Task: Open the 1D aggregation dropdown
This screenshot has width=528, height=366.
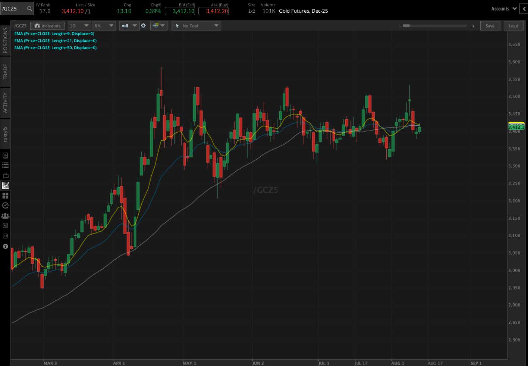Action: click(79, 26)
